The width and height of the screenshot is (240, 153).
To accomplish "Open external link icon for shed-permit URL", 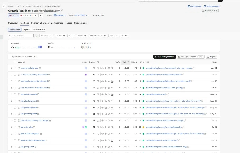I will click(x=179, y=140).
